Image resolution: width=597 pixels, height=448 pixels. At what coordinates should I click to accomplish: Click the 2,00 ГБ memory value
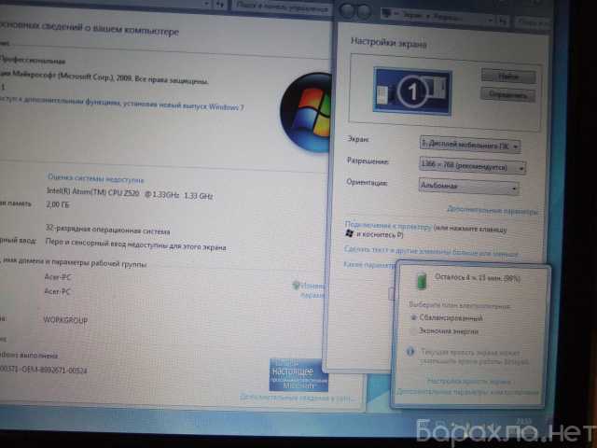58,204
